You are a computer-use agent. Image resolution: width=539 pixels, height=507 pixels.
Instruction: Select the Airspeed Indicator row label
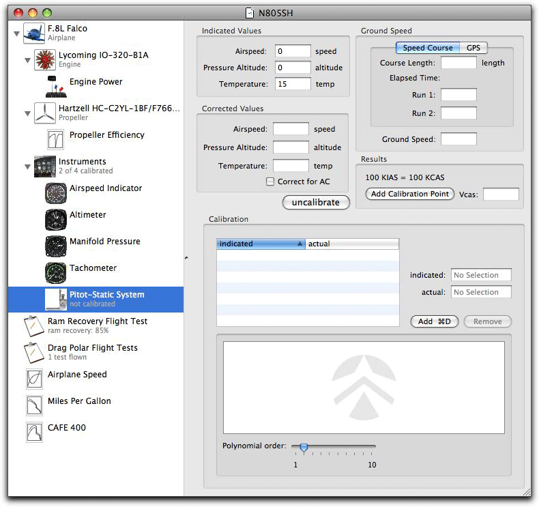coord(106,188)
